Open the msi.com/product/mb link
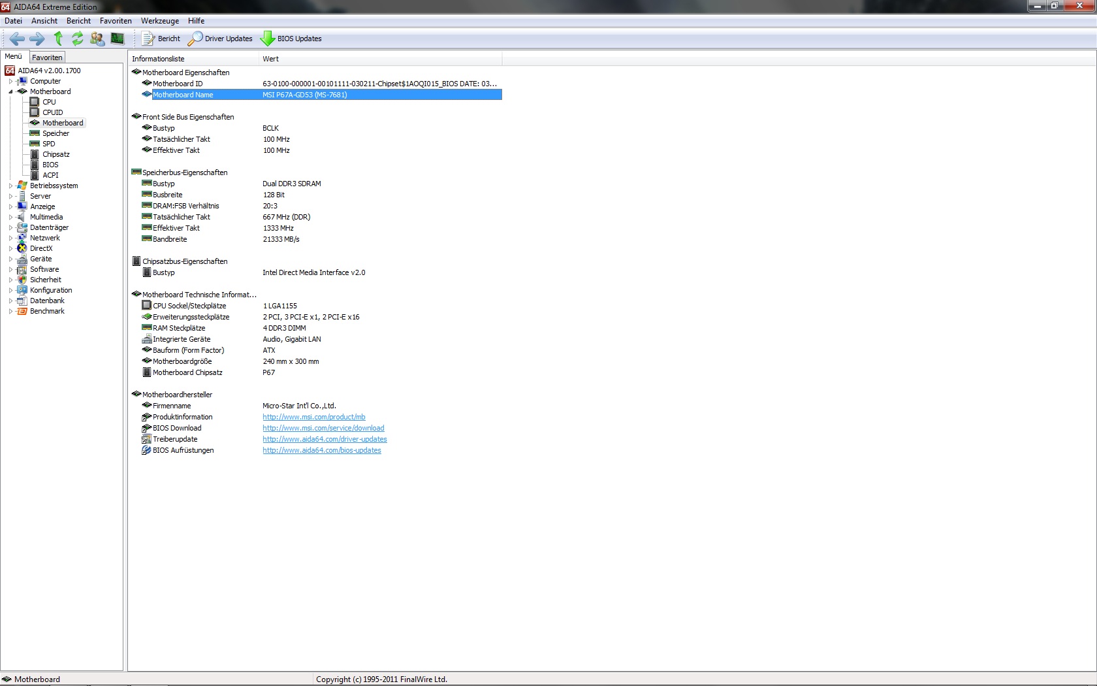The width and height of the screenshot is (1097, 686). (314, 417)
